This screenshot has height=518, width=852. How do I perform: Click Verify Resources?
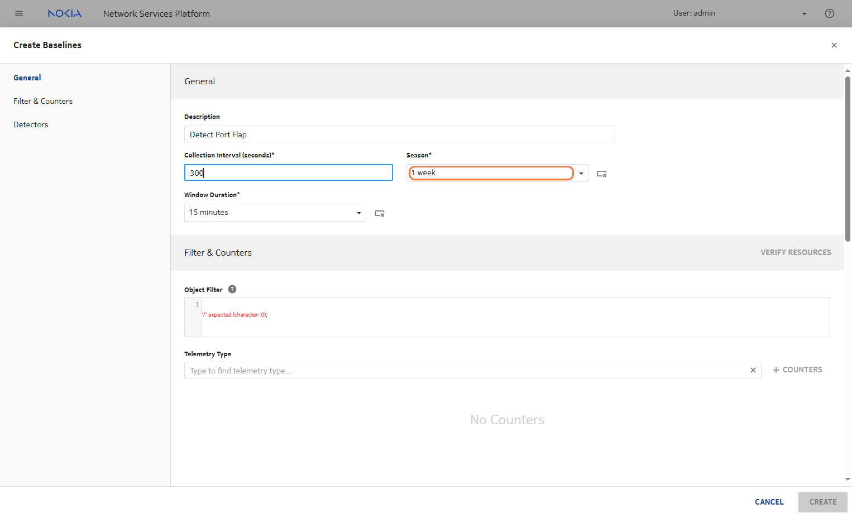[x=795, y=252]
